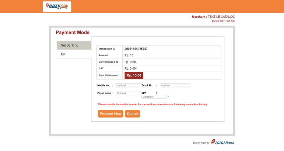This screenshot has height=151, width=284.
Task: Click the eazypay logo
Action: (x=57, y=6)
